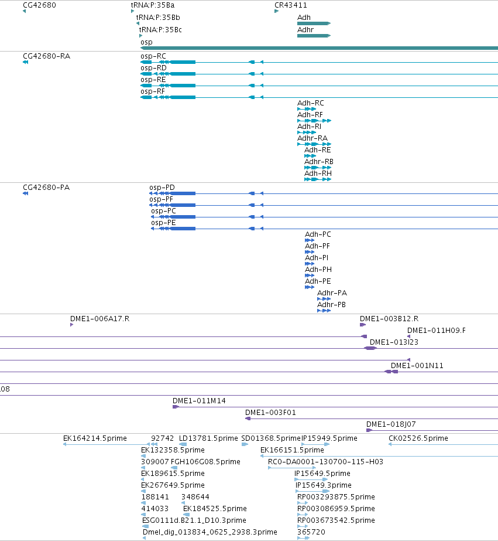The image size is (498, 541).
Task: Select the CG42680 gene label
Action: (39, 5)
